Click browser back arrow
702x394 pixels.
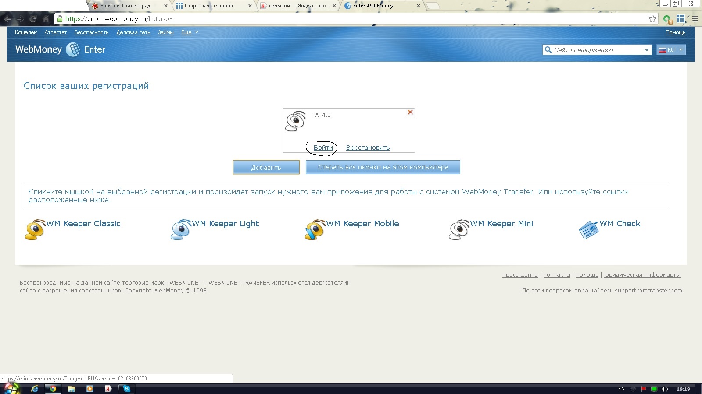tap(7, 19)
